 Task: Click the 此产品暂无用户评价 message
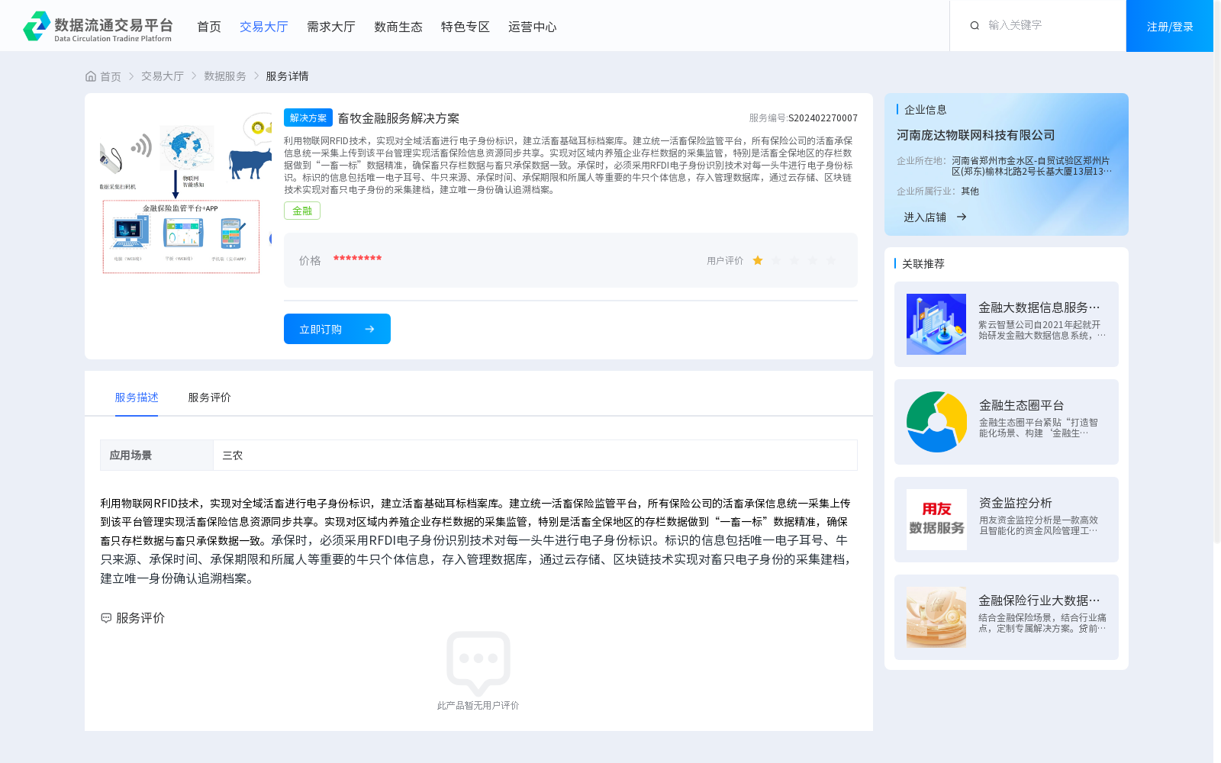pos(478,706)
